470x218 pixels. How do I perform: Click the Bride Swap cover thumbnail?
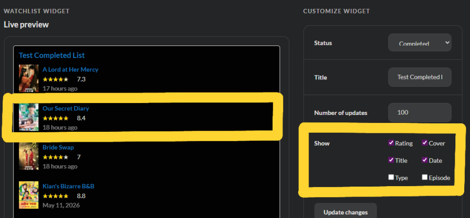(29, 156)
